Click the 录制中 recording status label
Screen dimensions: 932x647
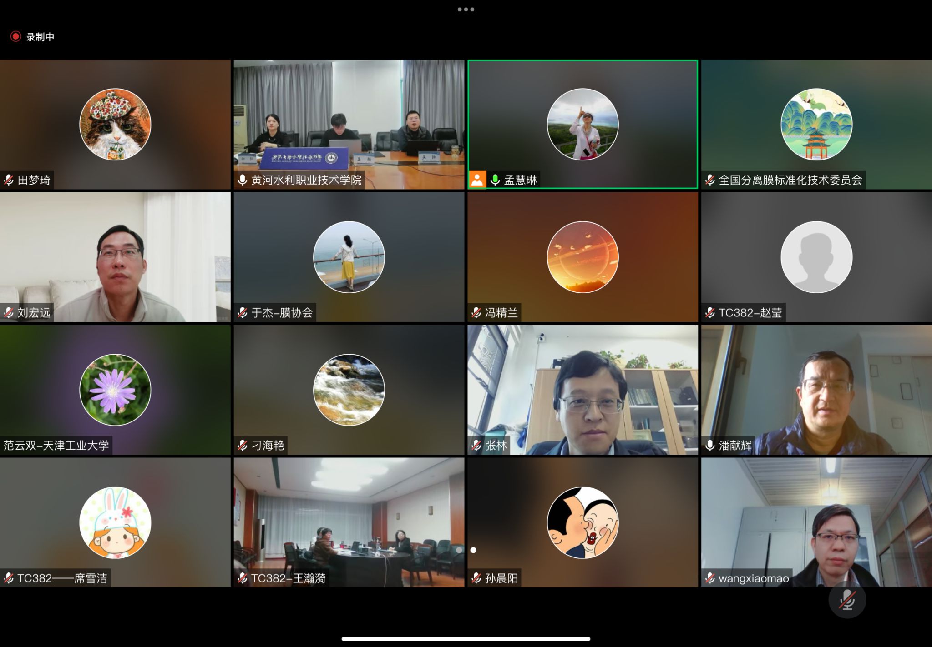[40, 37]
